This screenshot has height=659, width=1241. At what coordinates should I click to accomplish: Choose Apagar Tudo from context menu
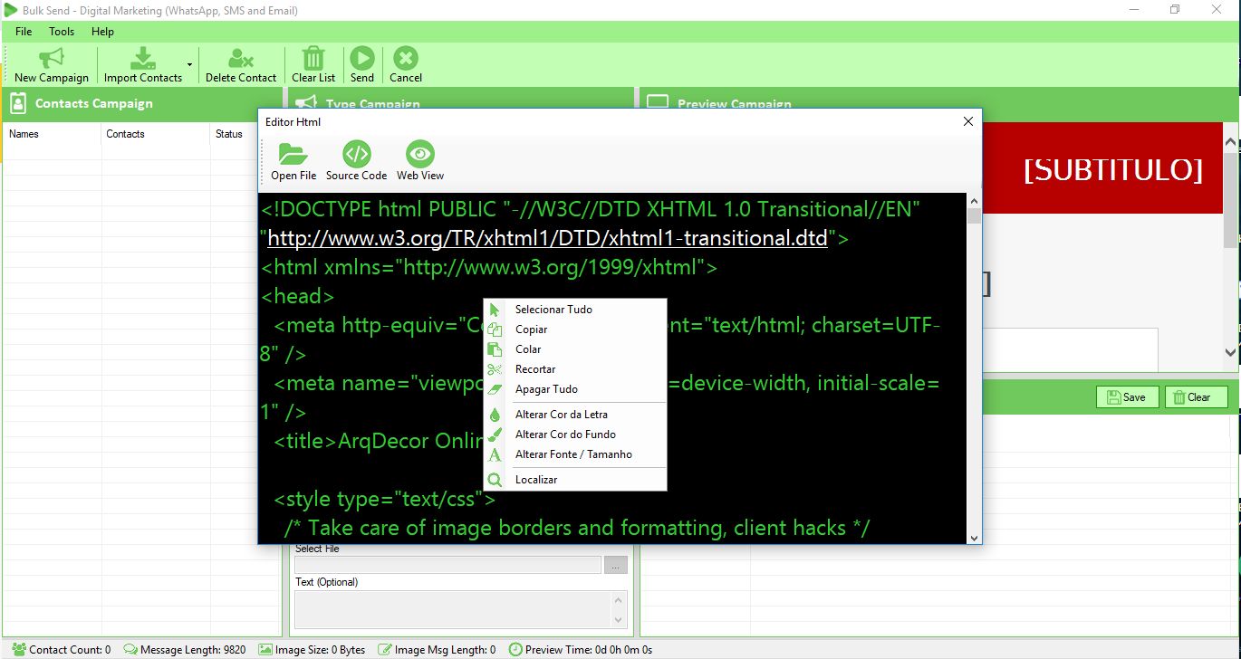[575, 389]
